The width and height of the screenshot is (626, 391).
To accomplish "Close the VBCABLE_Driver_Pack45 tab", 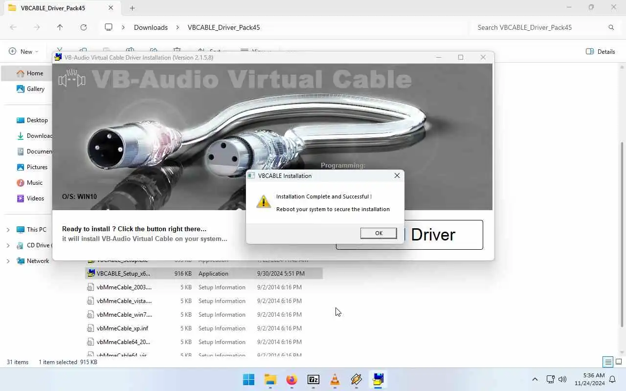I will point(111,8).
